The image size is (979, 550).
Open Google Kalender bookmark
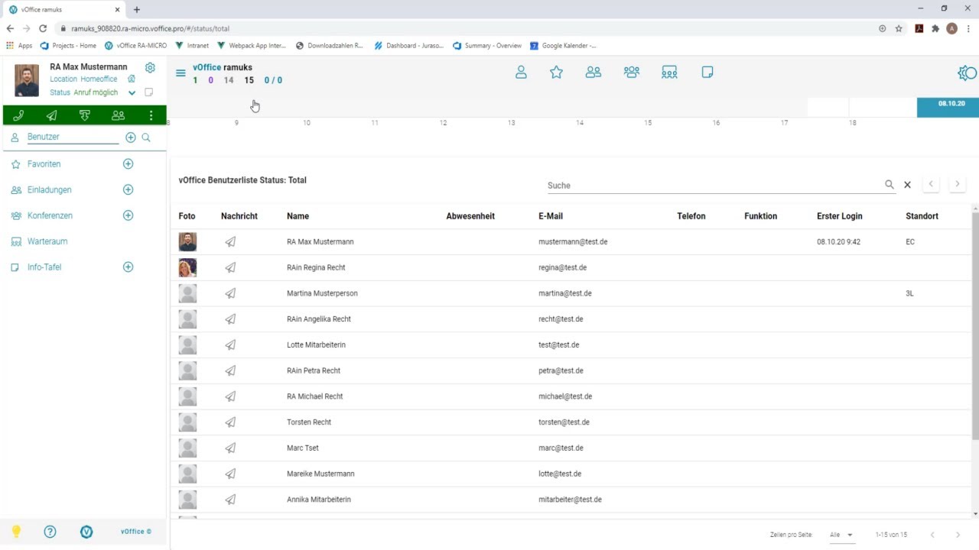click(x=563, y=46)
